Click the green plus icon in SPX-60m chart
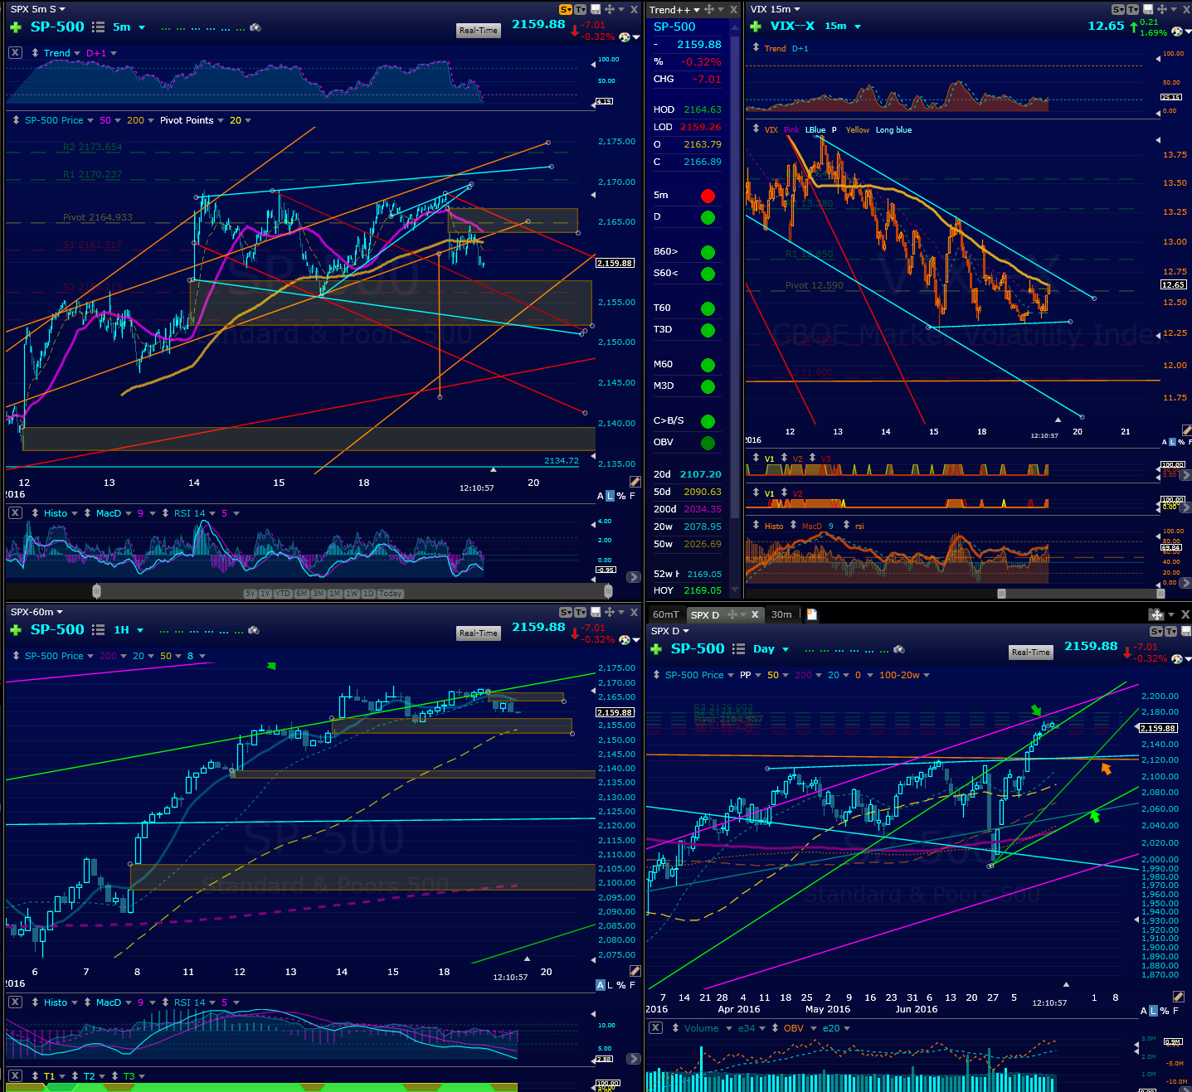Viewport: 1192px width, 1092px height. (15, 630)
